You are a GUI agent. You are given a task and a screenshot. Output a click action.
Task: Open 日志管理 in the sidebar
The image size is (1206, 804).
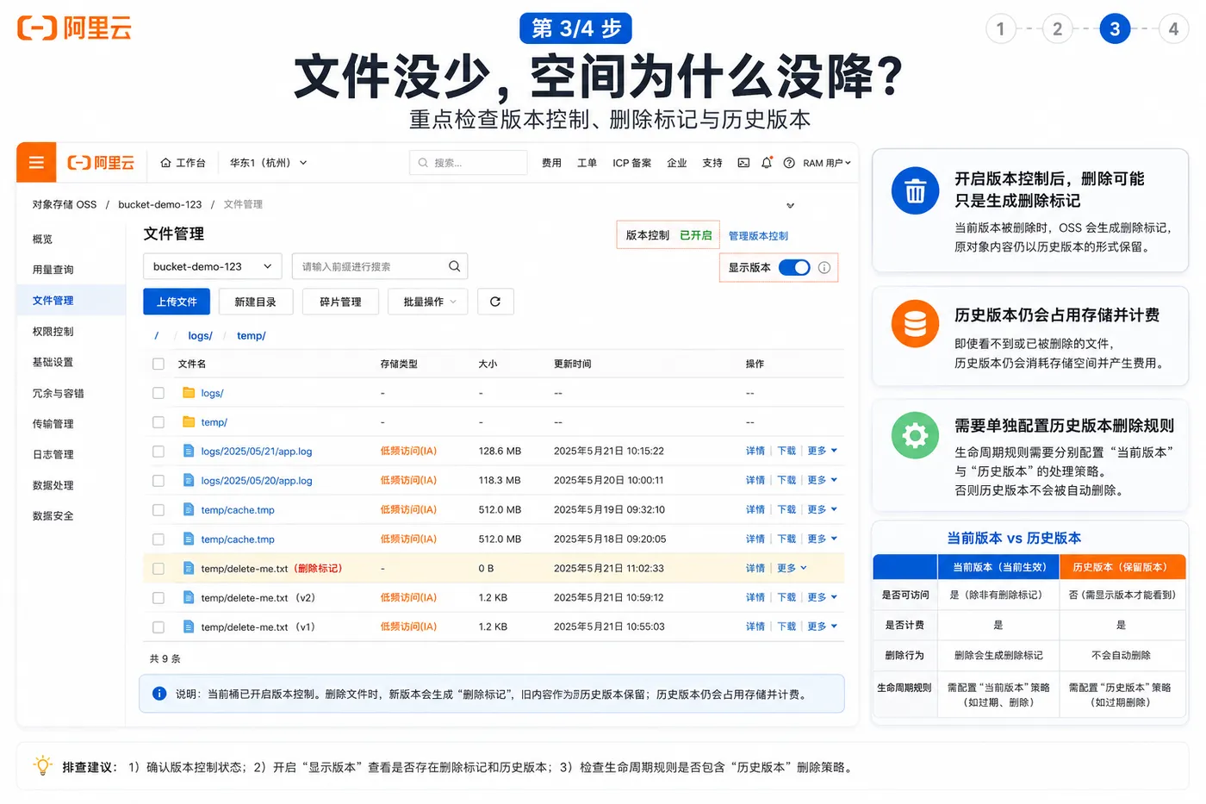pos(53,454)
